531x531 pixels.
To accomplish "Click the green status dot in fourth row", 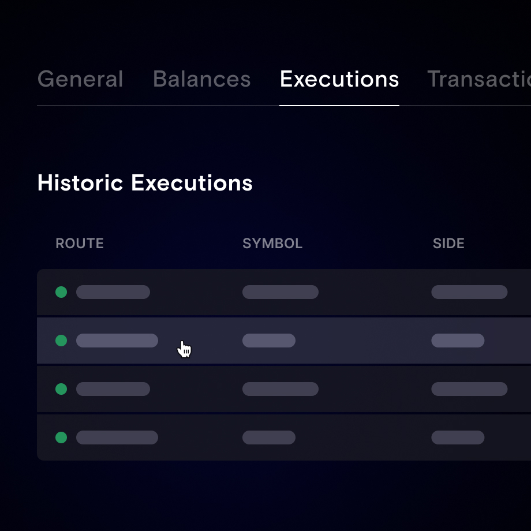I will click(61, 437).
